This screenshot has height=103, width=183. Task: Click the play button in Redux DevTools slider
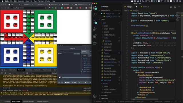point(59,78)
